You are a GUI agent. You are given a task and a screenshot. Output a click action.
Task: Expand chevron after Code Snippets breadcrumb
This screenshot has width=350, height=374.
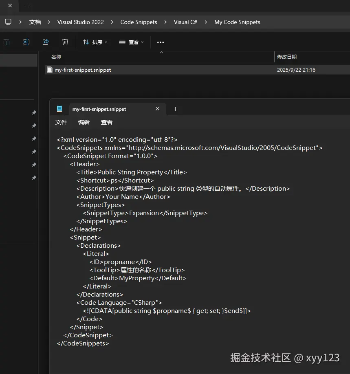[165, 22]
